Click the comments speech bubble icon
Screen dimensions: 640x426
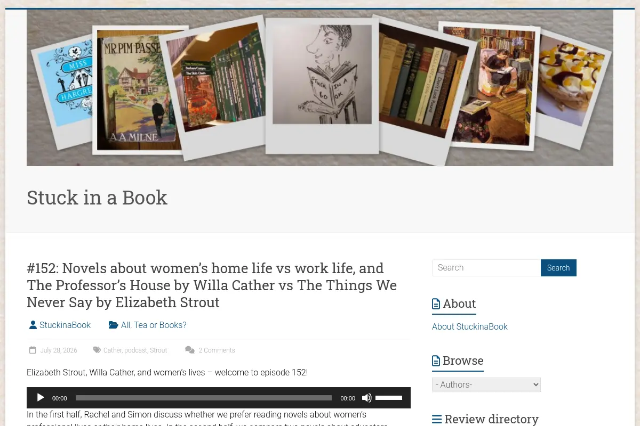190,350
